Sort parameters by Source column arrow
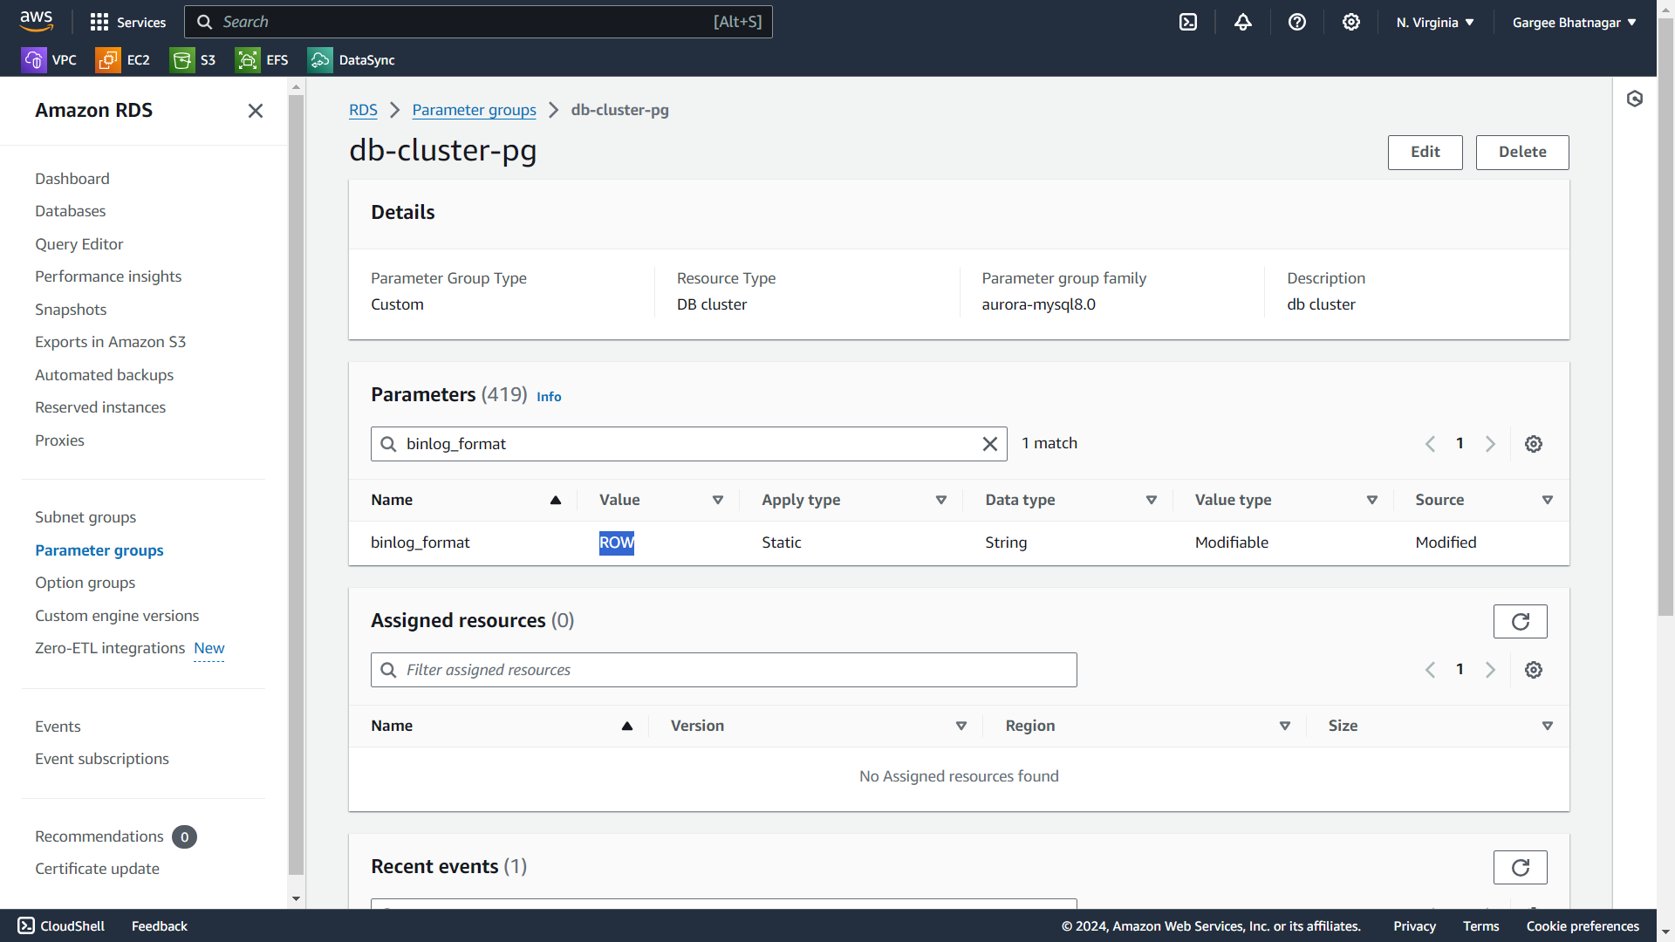The width and height of the screenshot is (1675, 942). (1547, 500)
